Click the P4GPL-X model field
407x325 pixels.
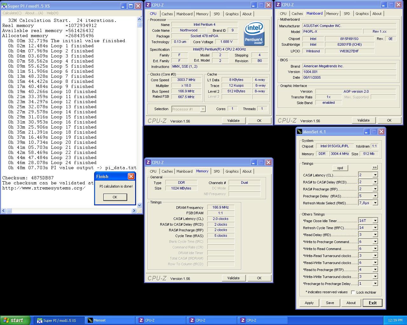tap(332, 31)
